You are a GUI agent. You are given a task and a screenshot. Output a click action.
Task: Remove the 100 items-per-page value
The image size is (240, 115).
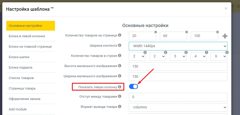tap(217, 32)
